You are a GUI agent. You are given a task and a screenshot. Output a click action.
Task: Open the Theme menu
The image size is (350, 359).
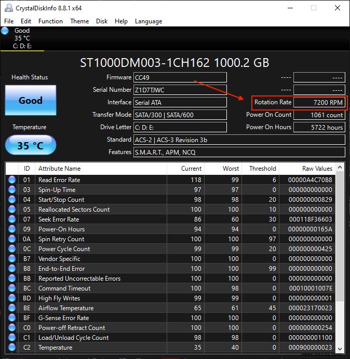(x=79, y=21)
